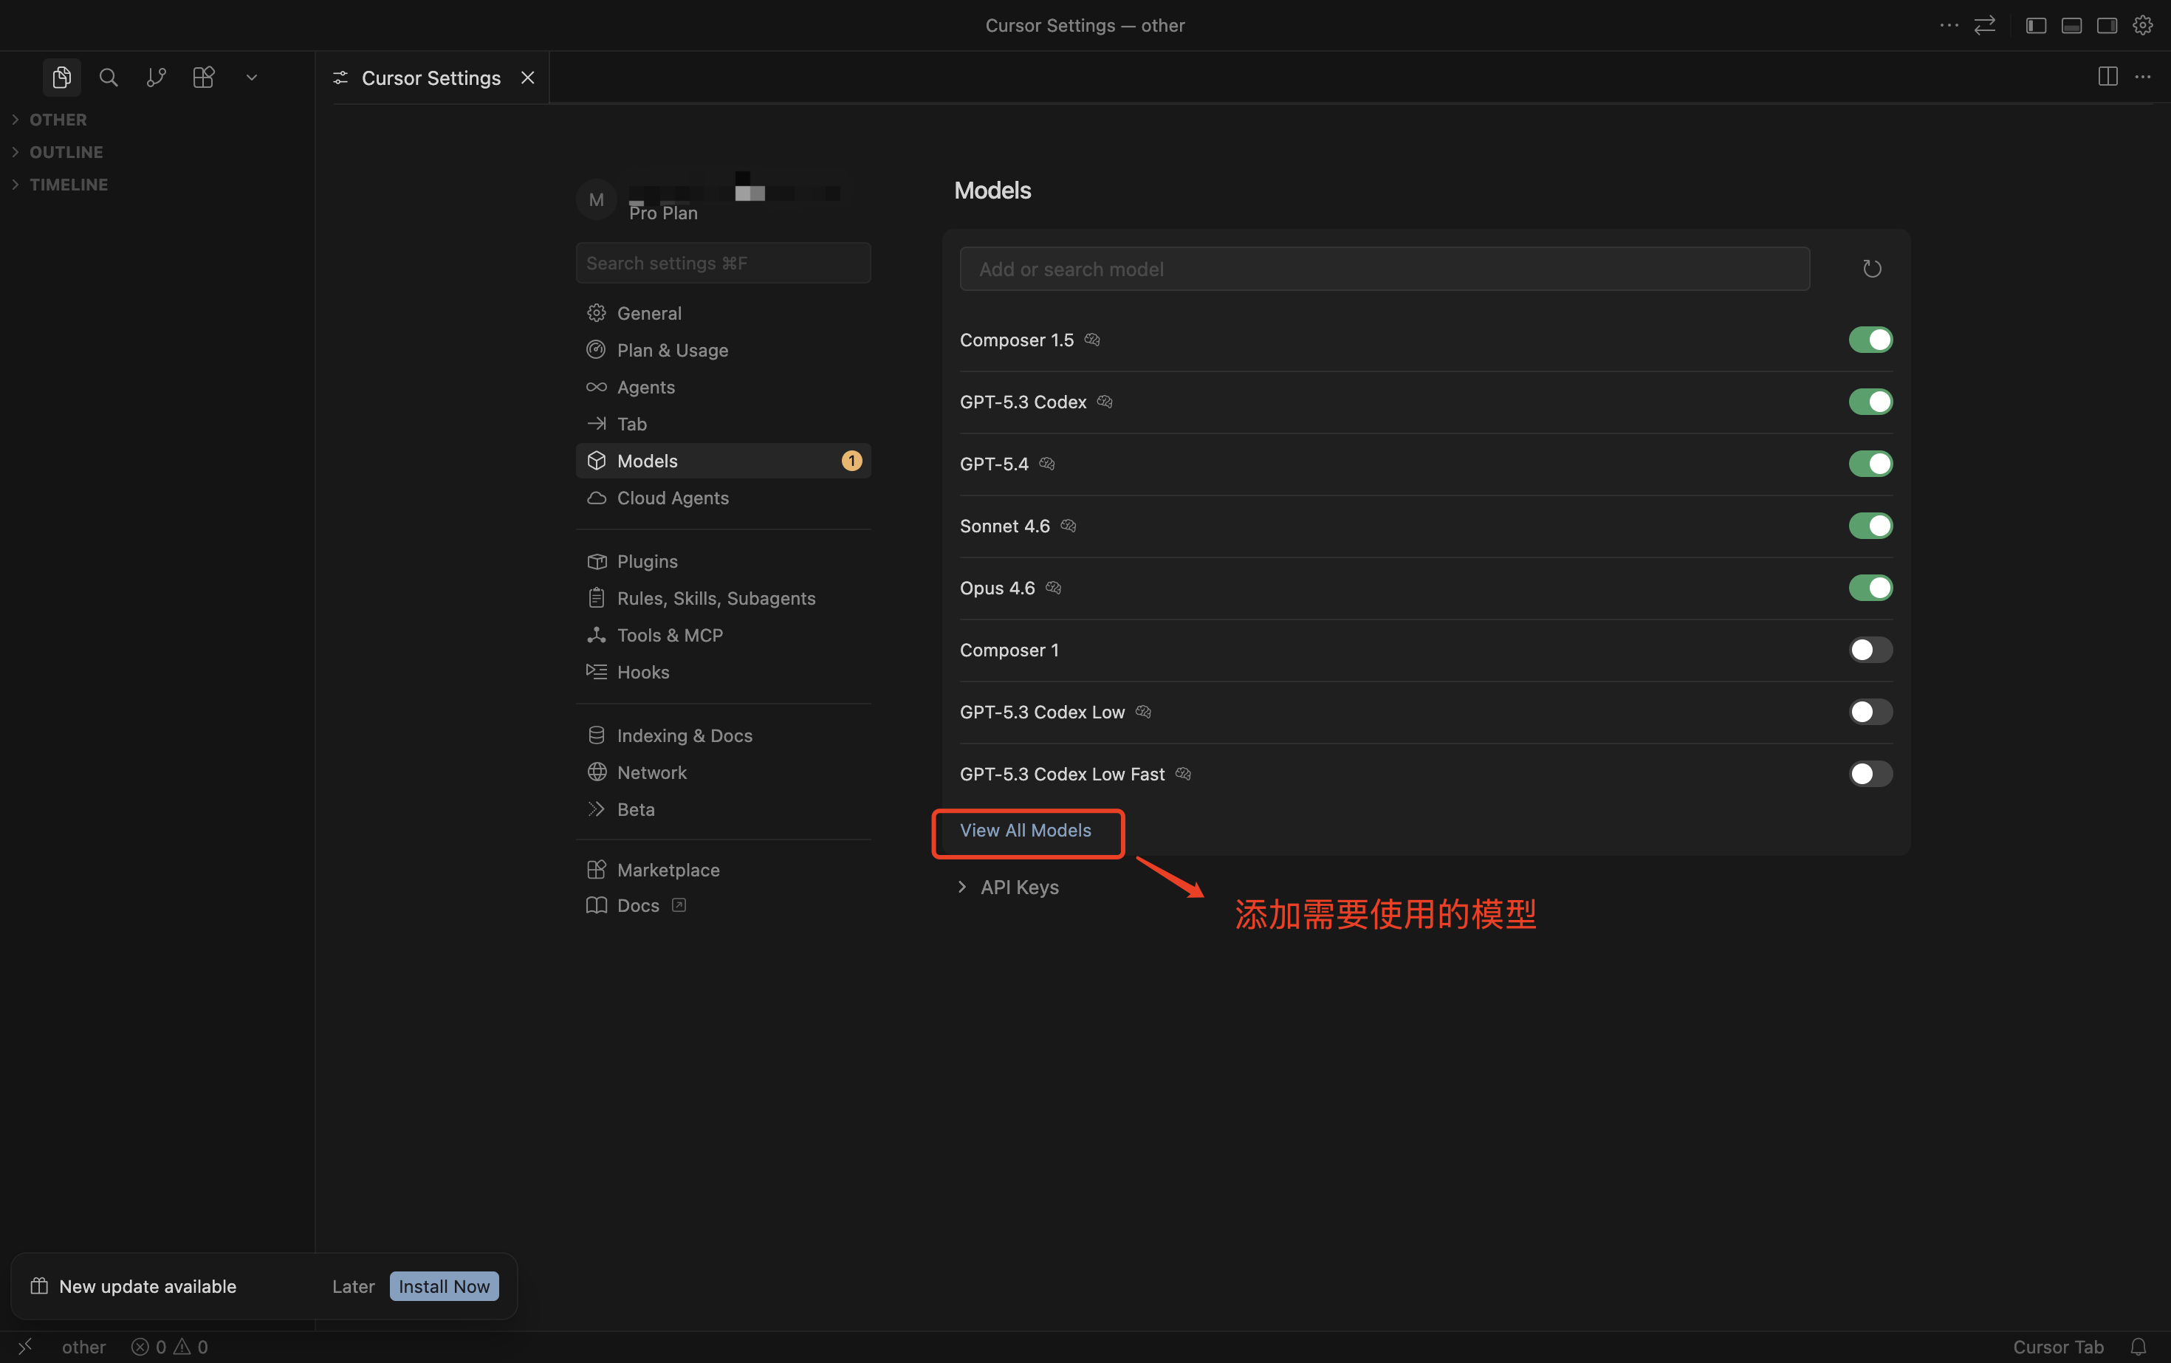Enable the Composer 1 model toggle
This screenshot has width=2171, height=1363.
(x=1870, y=650)
